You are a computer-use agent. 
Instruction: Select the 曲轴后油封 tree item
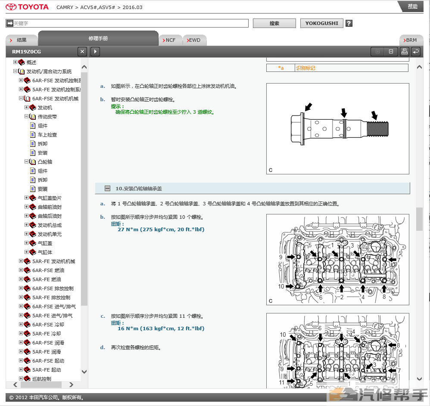pos(50,216)
